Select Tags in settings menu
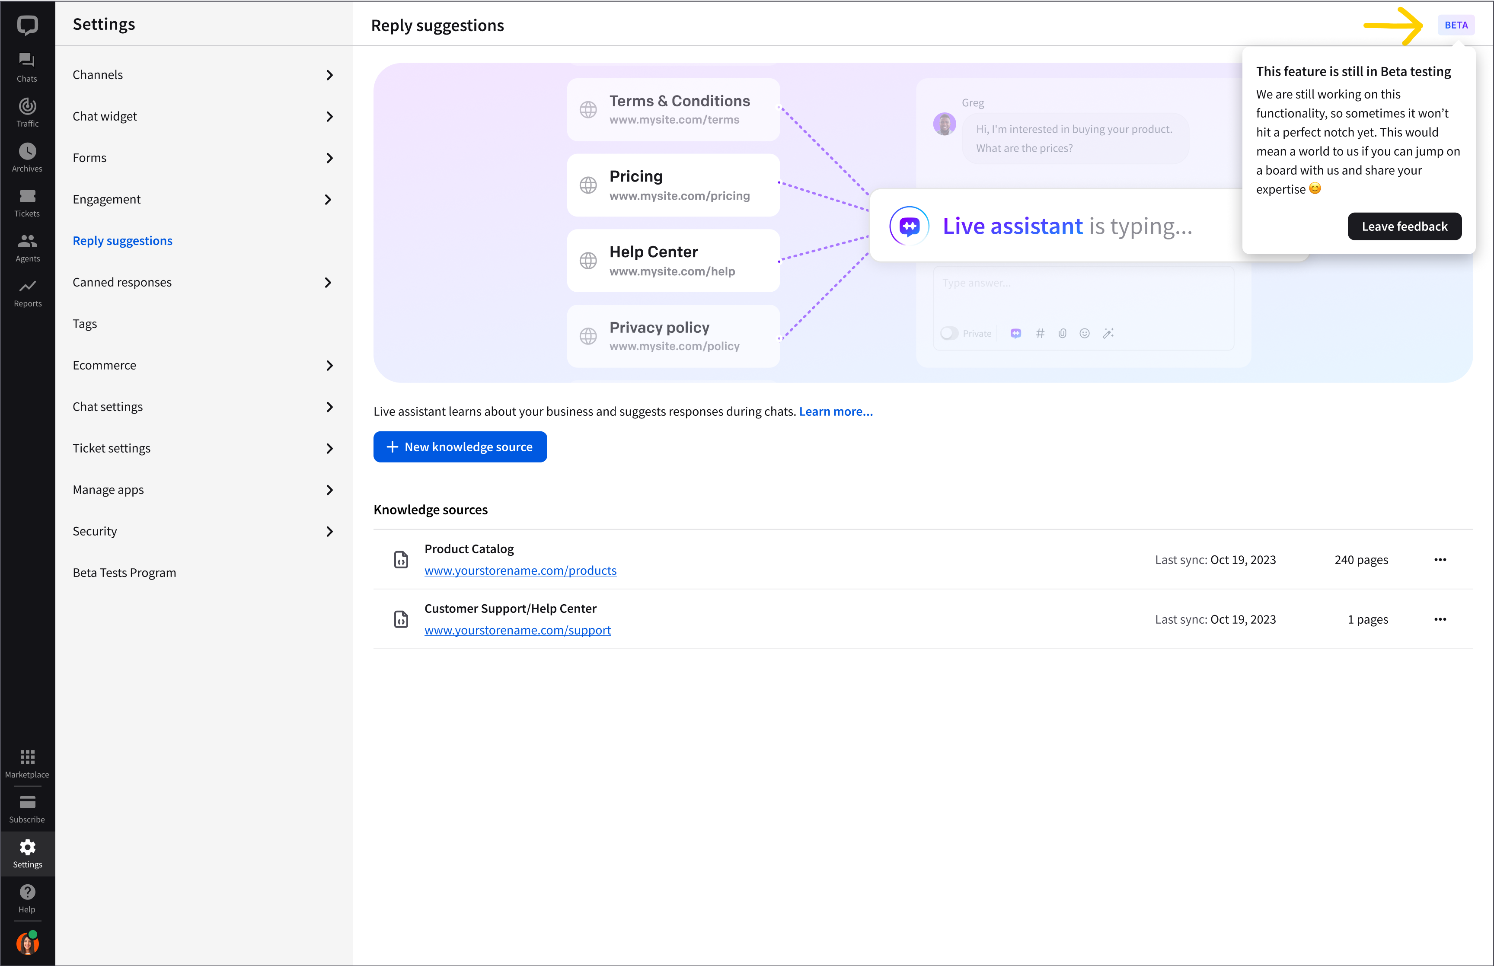1494x966 pixels. coord(85,324)
